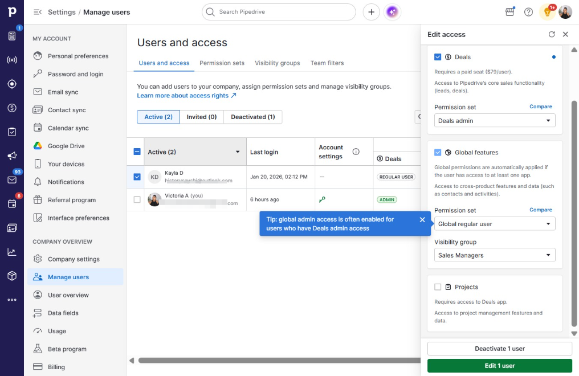Open the Deals admin permission set dropdown

(x=495, y=121)
